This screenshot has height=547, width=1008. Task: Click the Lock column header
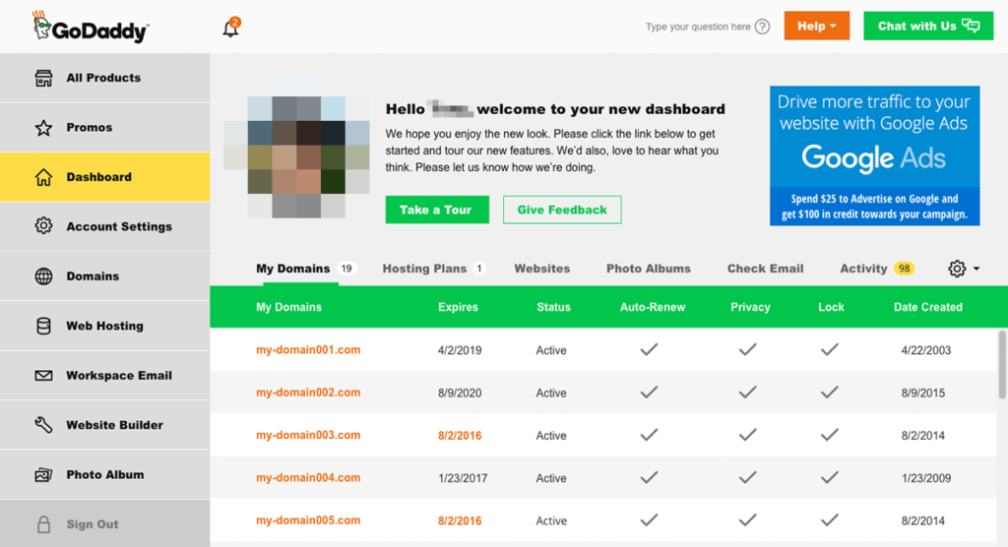[831, 307]
